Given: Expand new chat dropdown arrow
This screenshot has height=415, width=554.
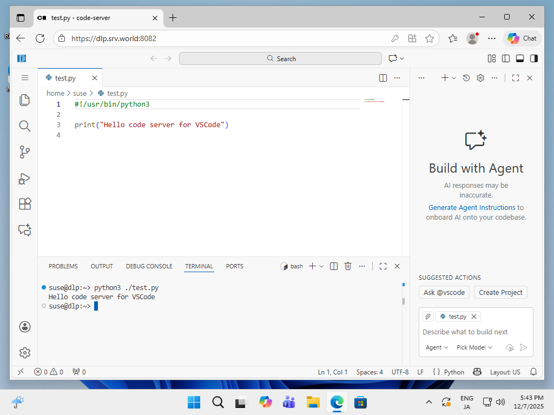Looking at the screenshot, I should click(454, 78).
